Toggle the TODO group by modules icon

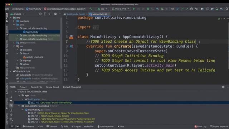point(11,119)
